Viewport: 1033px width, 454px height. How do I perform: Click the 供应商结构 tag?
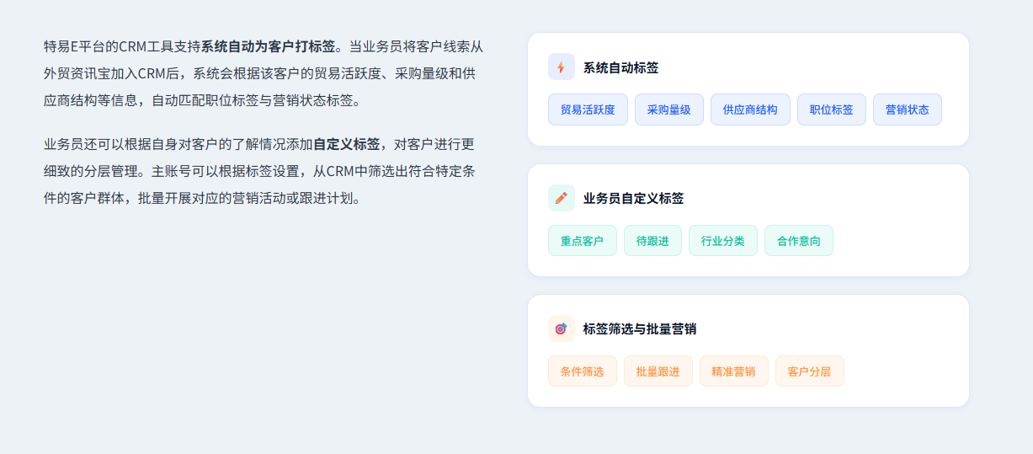(x=750, y=109)
